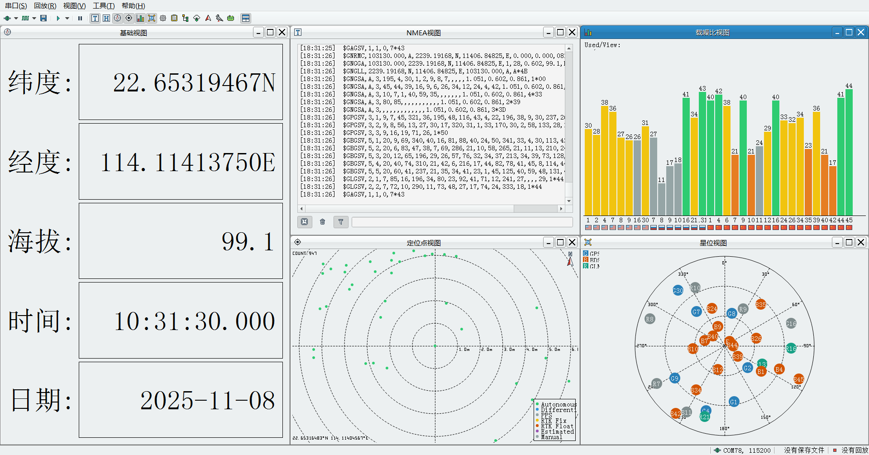Click the north compass arrow in position view
The width and height of the screenshot is (869, 455).
[x=570, y=259]
